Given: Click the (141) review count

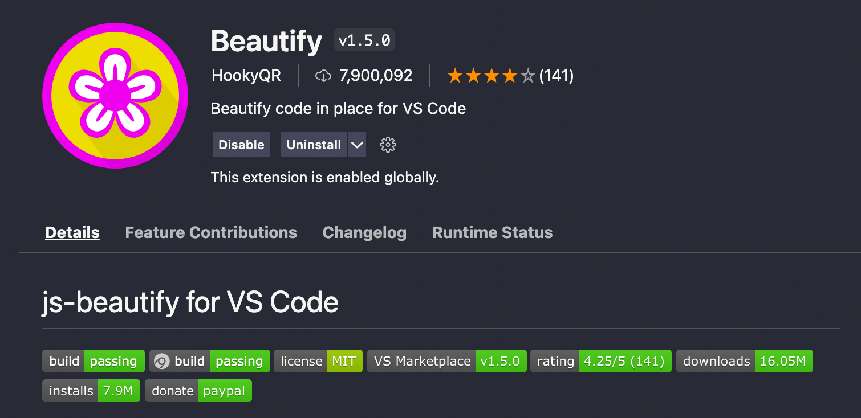Looking at the screenshot, I should coord(557,76).
